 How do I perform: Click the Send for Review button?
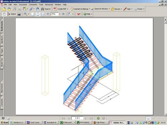click(x=101, y=9)
